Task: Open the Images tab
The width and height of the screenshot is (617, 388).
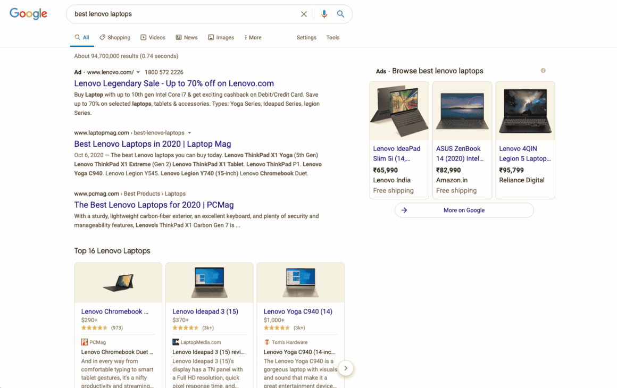Action: (221, 38)
